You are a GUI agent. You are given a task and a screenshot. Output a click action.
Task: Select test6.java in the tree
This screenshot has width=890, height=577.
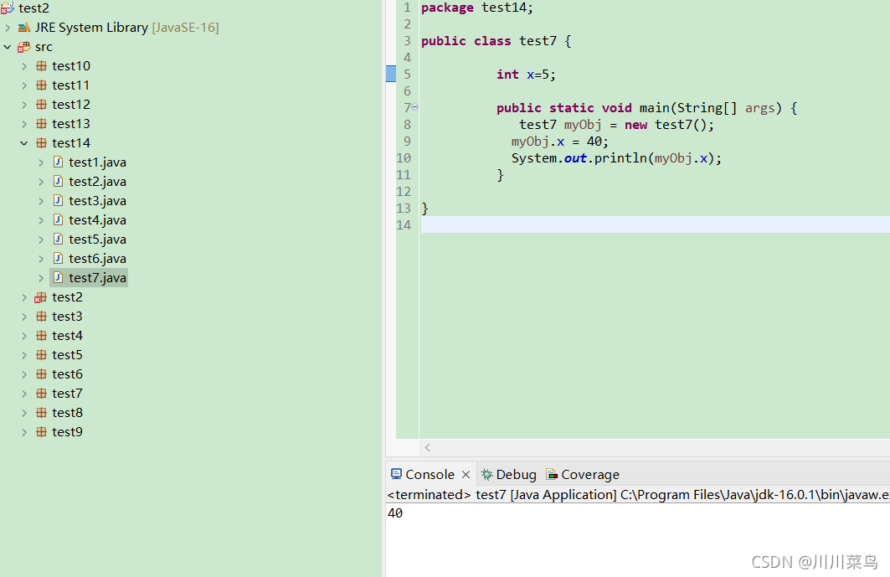coord(98,259)
